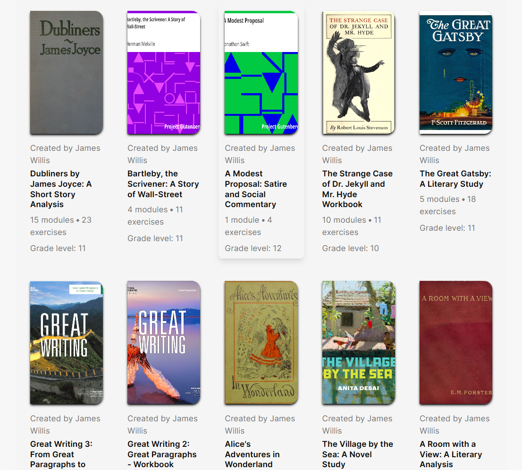Screen dimensions: 522x470
Task: Open the 'Alice's Adventures in Wonderland' title link
Action: point(252,454)
